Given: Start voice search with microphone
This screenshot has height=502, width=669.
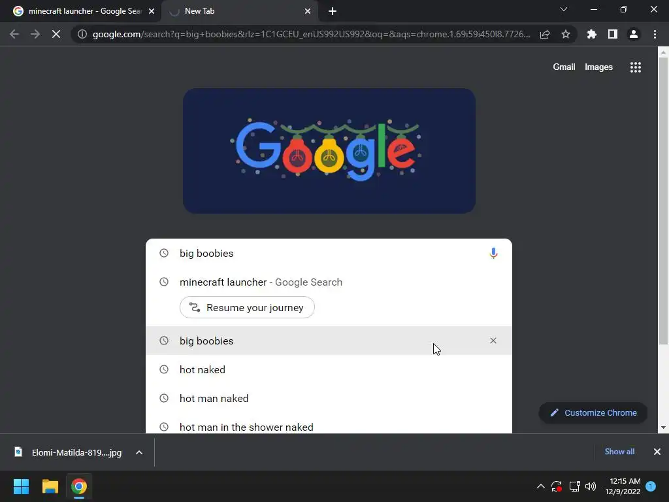Looking at the screenshot, I should click(493, 253).
